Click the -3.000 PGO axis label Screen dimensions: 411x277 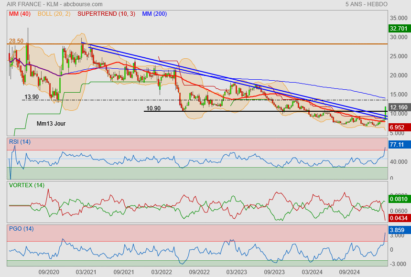pyautogui.click(x=399, y=264)
